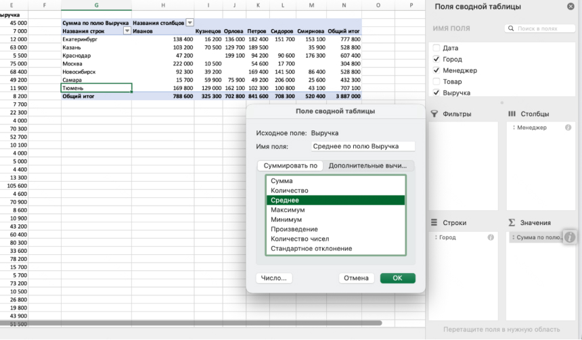Click the Москва row label
Screen dimensions: 582x340
point(96,64)
